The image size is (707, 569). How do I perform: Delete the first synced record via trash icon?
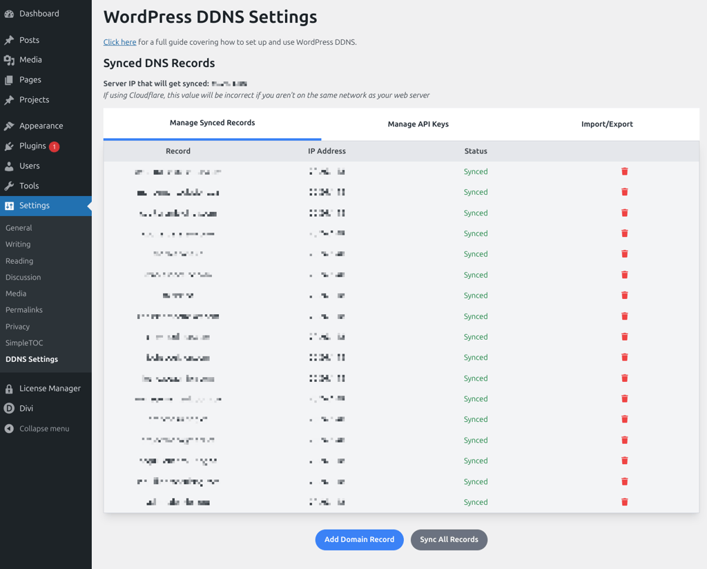tap(624, 171)
